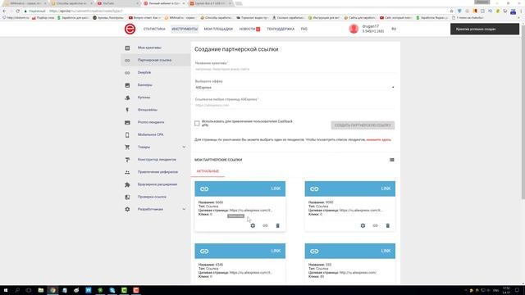Image resolution: width=525 pixels, height=295 pixels.
Task: Select the Партнерская ссылка chain icon in sidebar
Action: click(127, 60)
